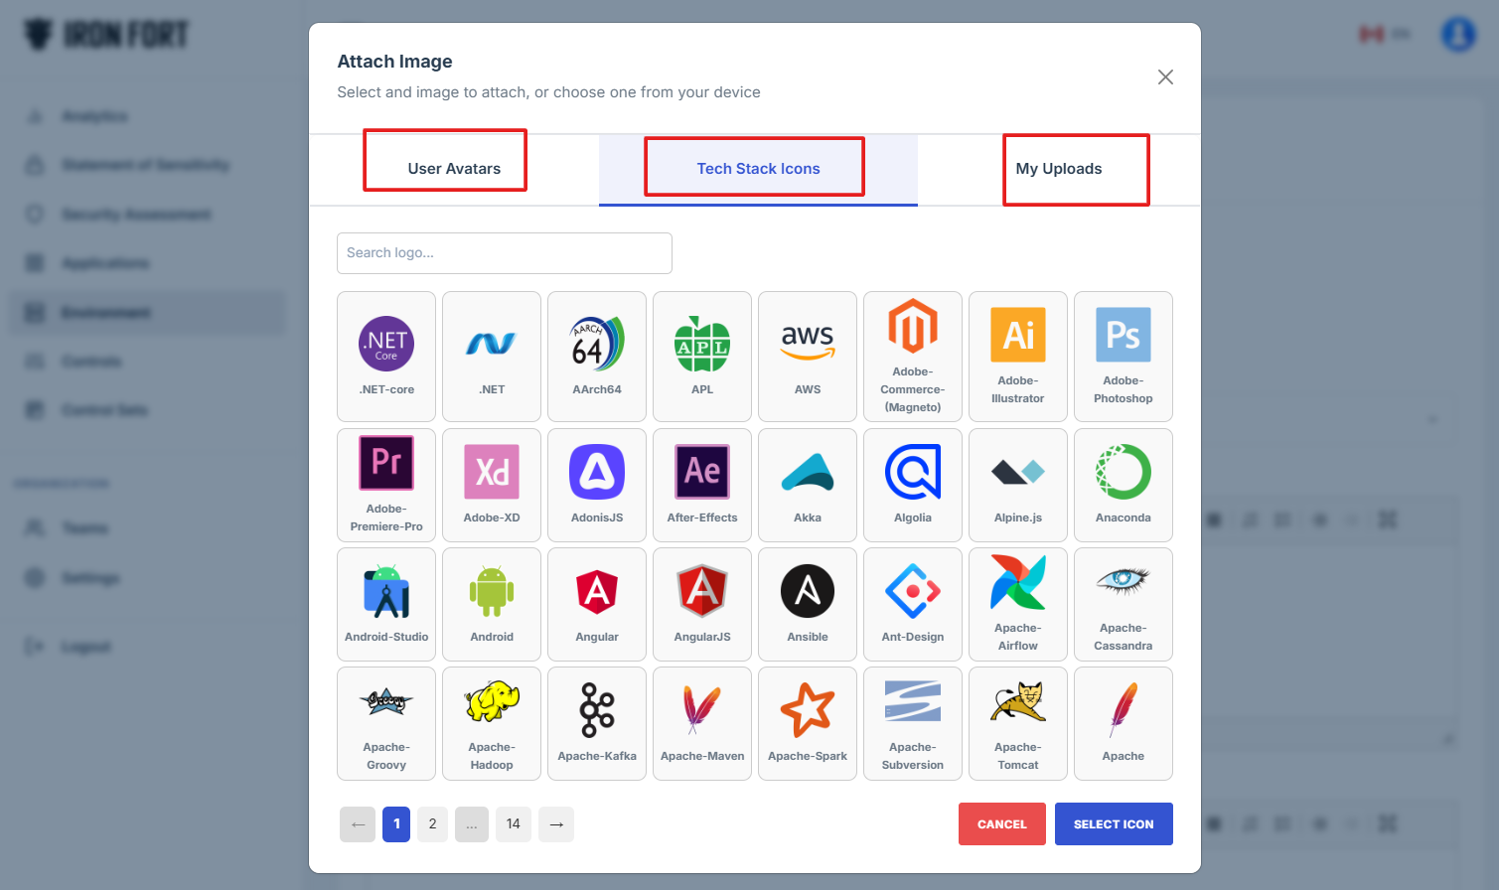1499x890 pixels.
Task: Pick the Android-Studio icon
Action: [386, 604]
